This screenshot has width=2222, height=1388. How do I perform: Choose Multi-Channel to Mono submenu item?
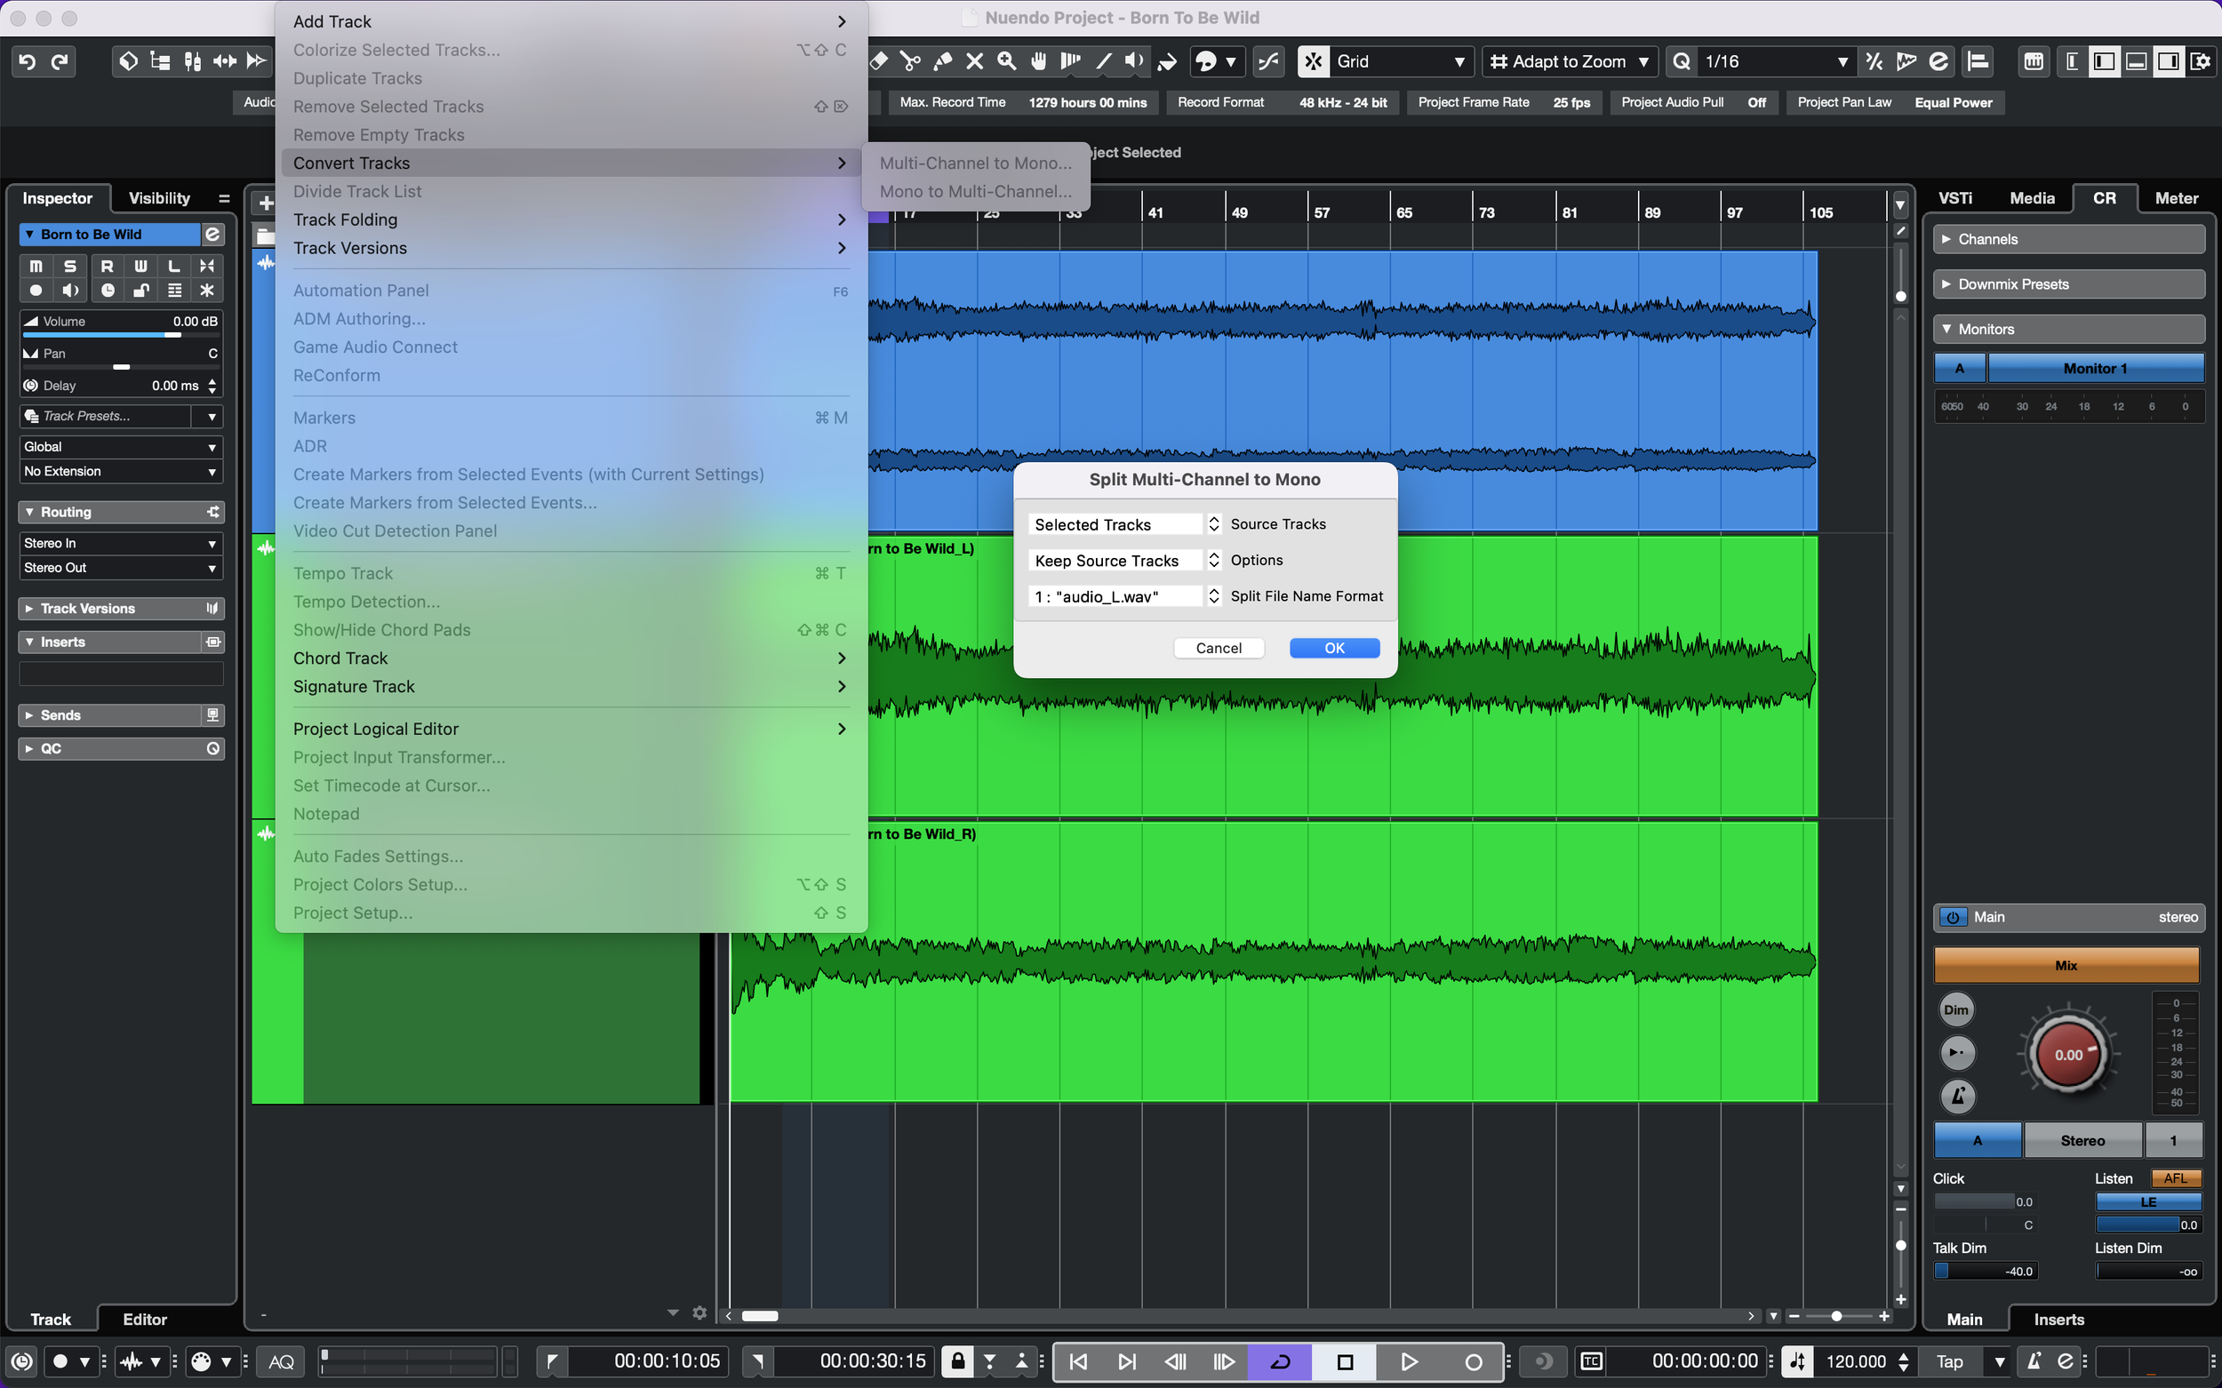[x=975, y=164]
